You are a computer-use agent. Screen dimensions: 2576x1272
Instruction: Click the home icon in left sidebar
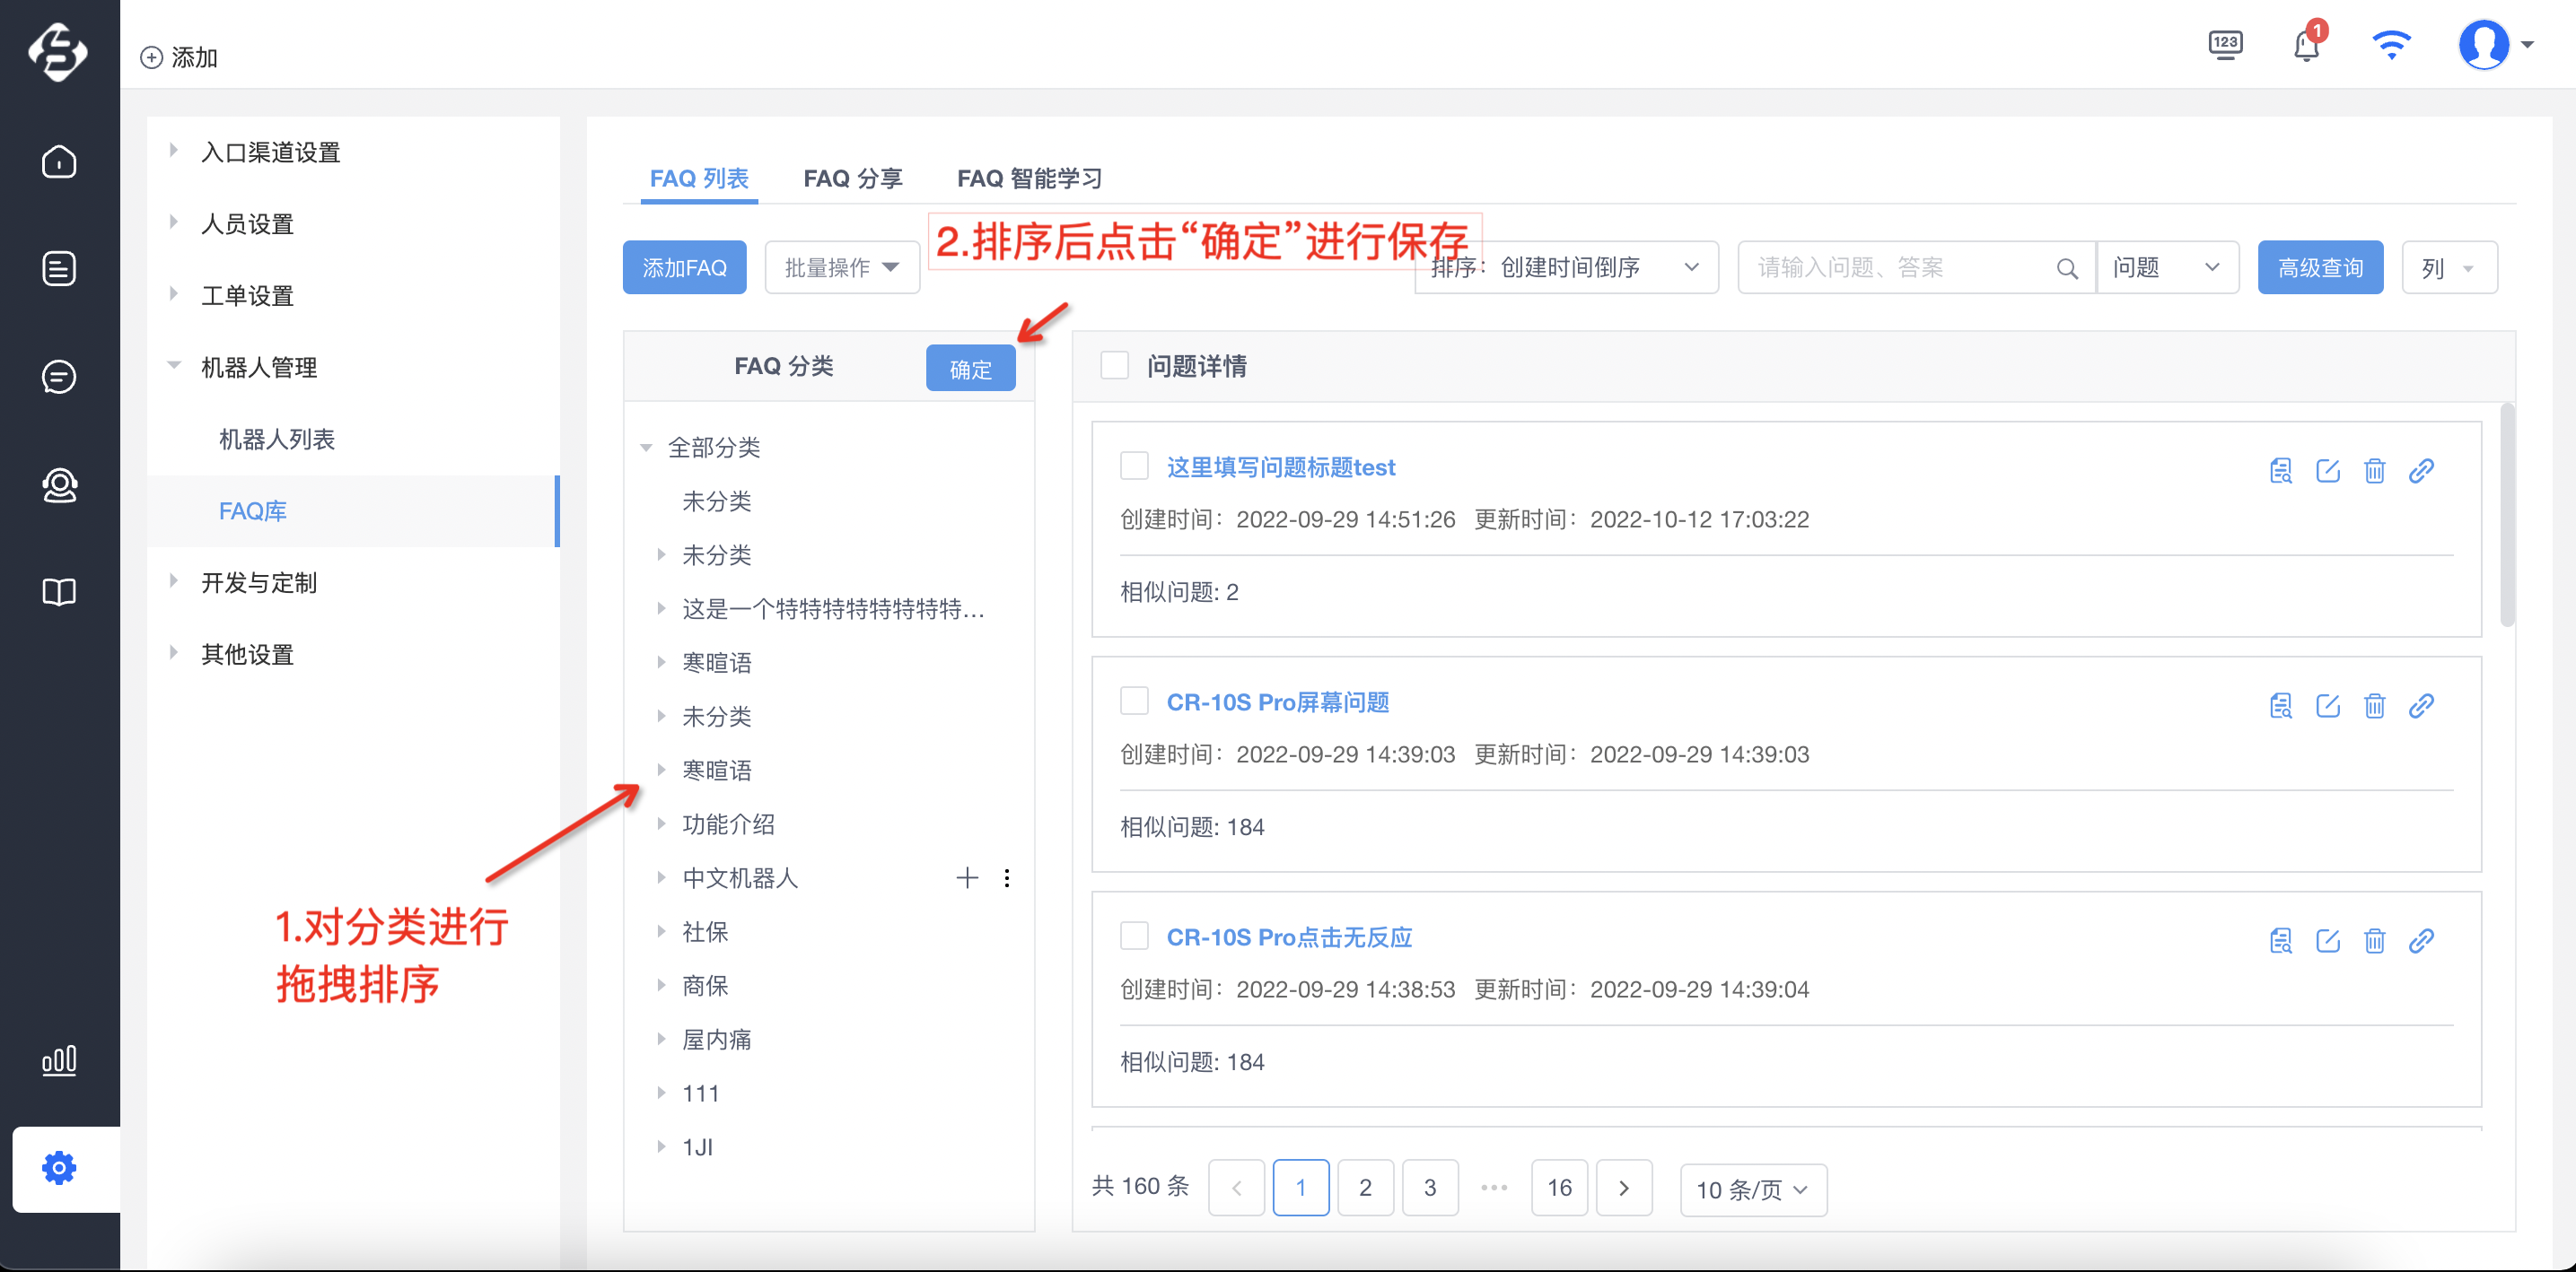coord(59,161)
